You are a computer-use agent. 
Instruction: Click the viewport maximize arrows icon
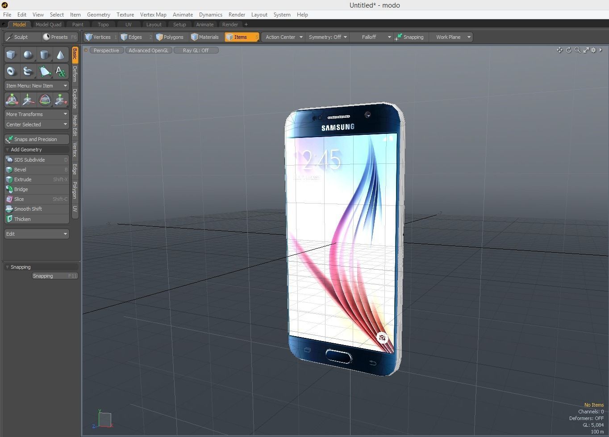586,50
